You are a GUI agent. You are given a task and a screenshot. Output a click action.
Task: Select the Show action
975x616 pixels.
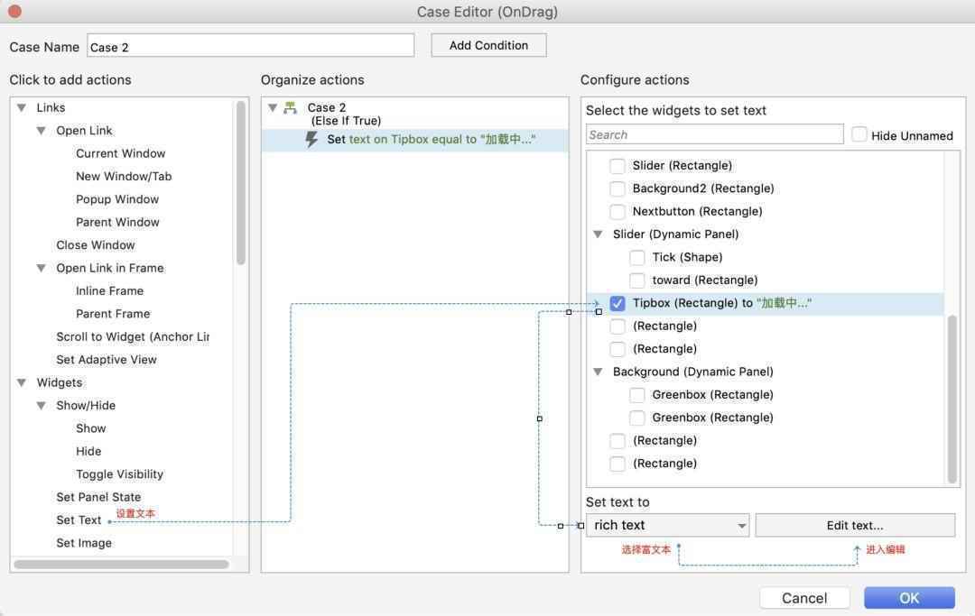[91, 428]
